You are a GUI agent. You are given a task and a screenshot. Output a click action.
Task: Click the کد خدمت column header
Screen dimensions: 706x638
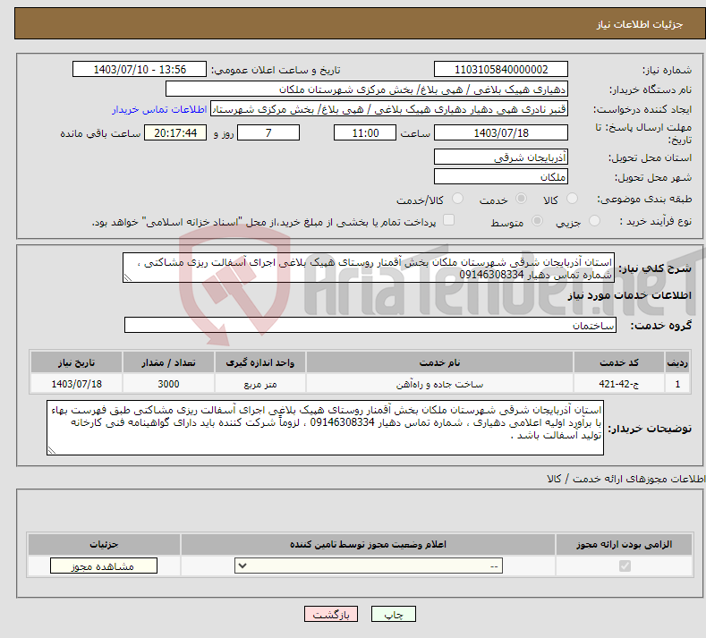click(619, 362)
